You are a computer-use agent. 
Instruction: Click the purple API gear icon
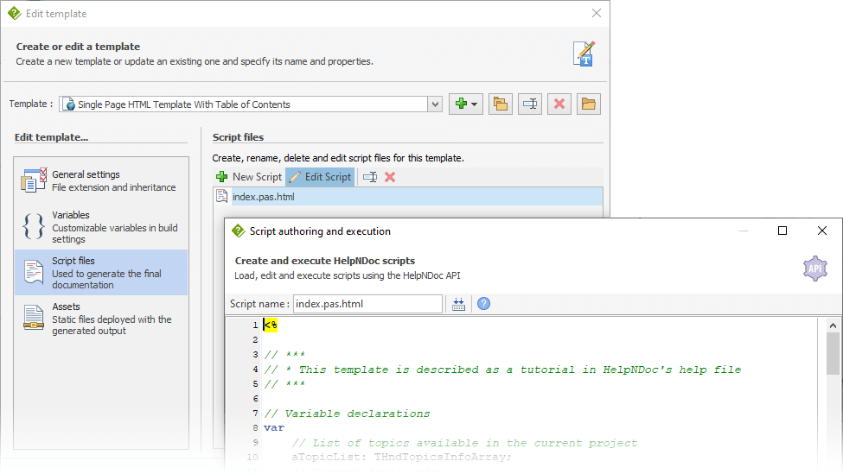[x=815, y=269]
